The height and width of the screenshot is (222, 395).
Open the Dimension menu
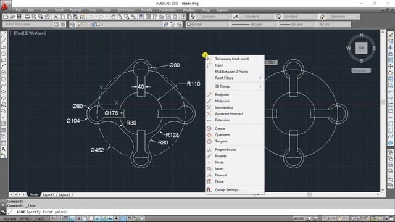126,10
